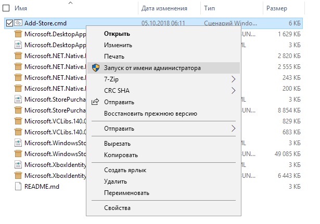Click package icon of 6 443 КБ Microsoft.XboxIdentity file
This screenshot has width=320, height=224.
[18, 176]
